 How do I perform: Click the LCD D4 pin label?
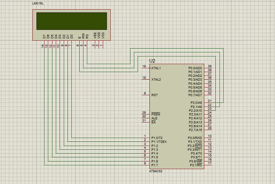tap(56, 36)
